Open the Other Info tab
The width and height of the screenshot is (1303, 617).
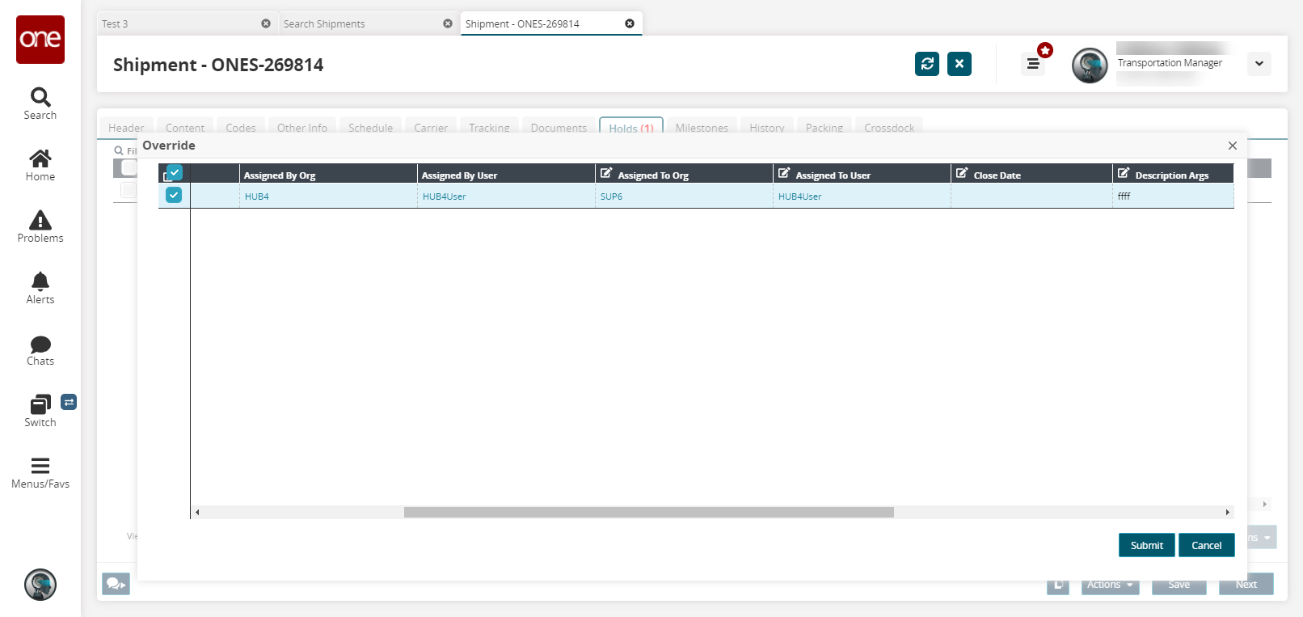302,127
